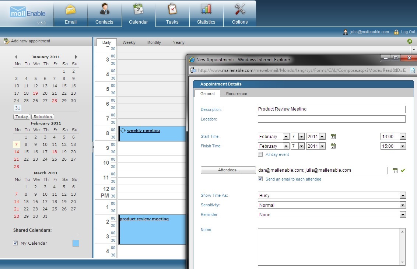Screen dimensions: 417x269
Task: Expand the Sensitivity dropdown
Action: point(403,205)
